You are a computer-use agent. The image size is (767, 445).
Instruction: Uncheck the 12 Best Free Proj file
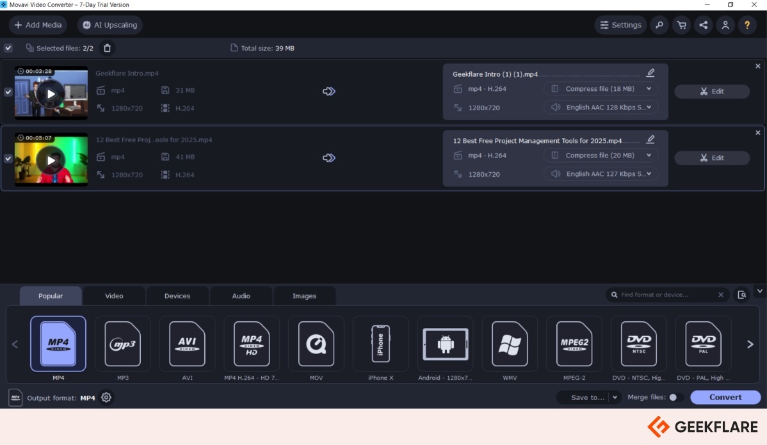(8, 158)
